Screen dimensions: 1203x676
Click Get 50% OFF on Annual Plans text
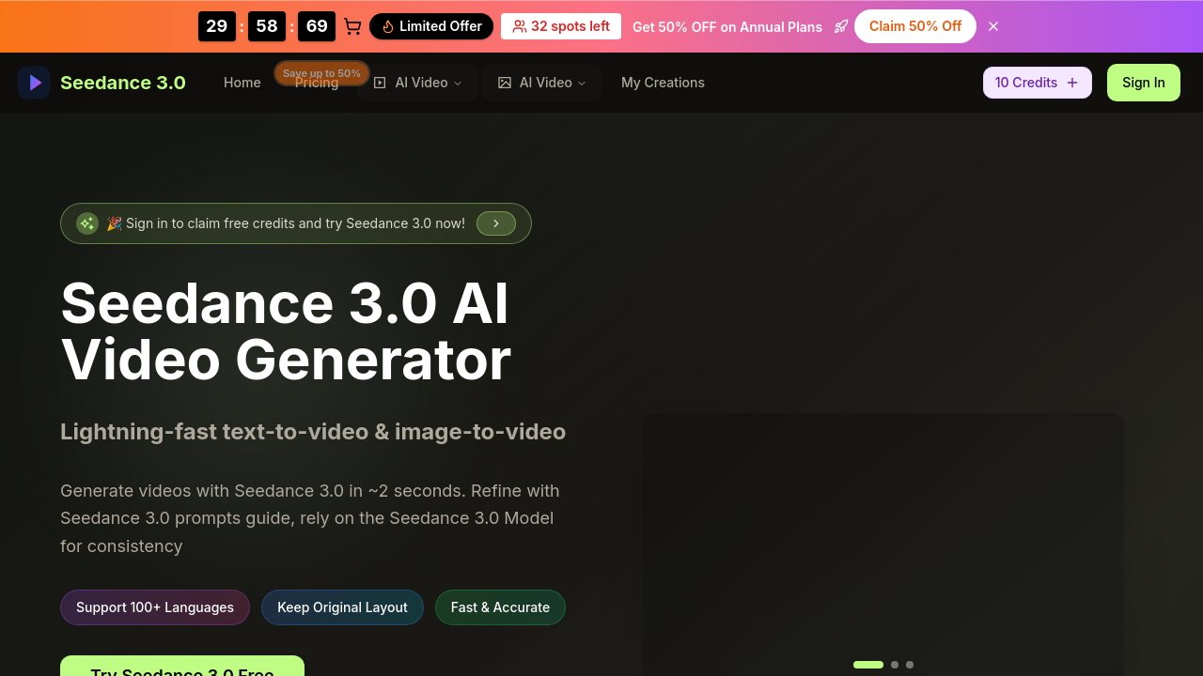[x=727, y=26]
